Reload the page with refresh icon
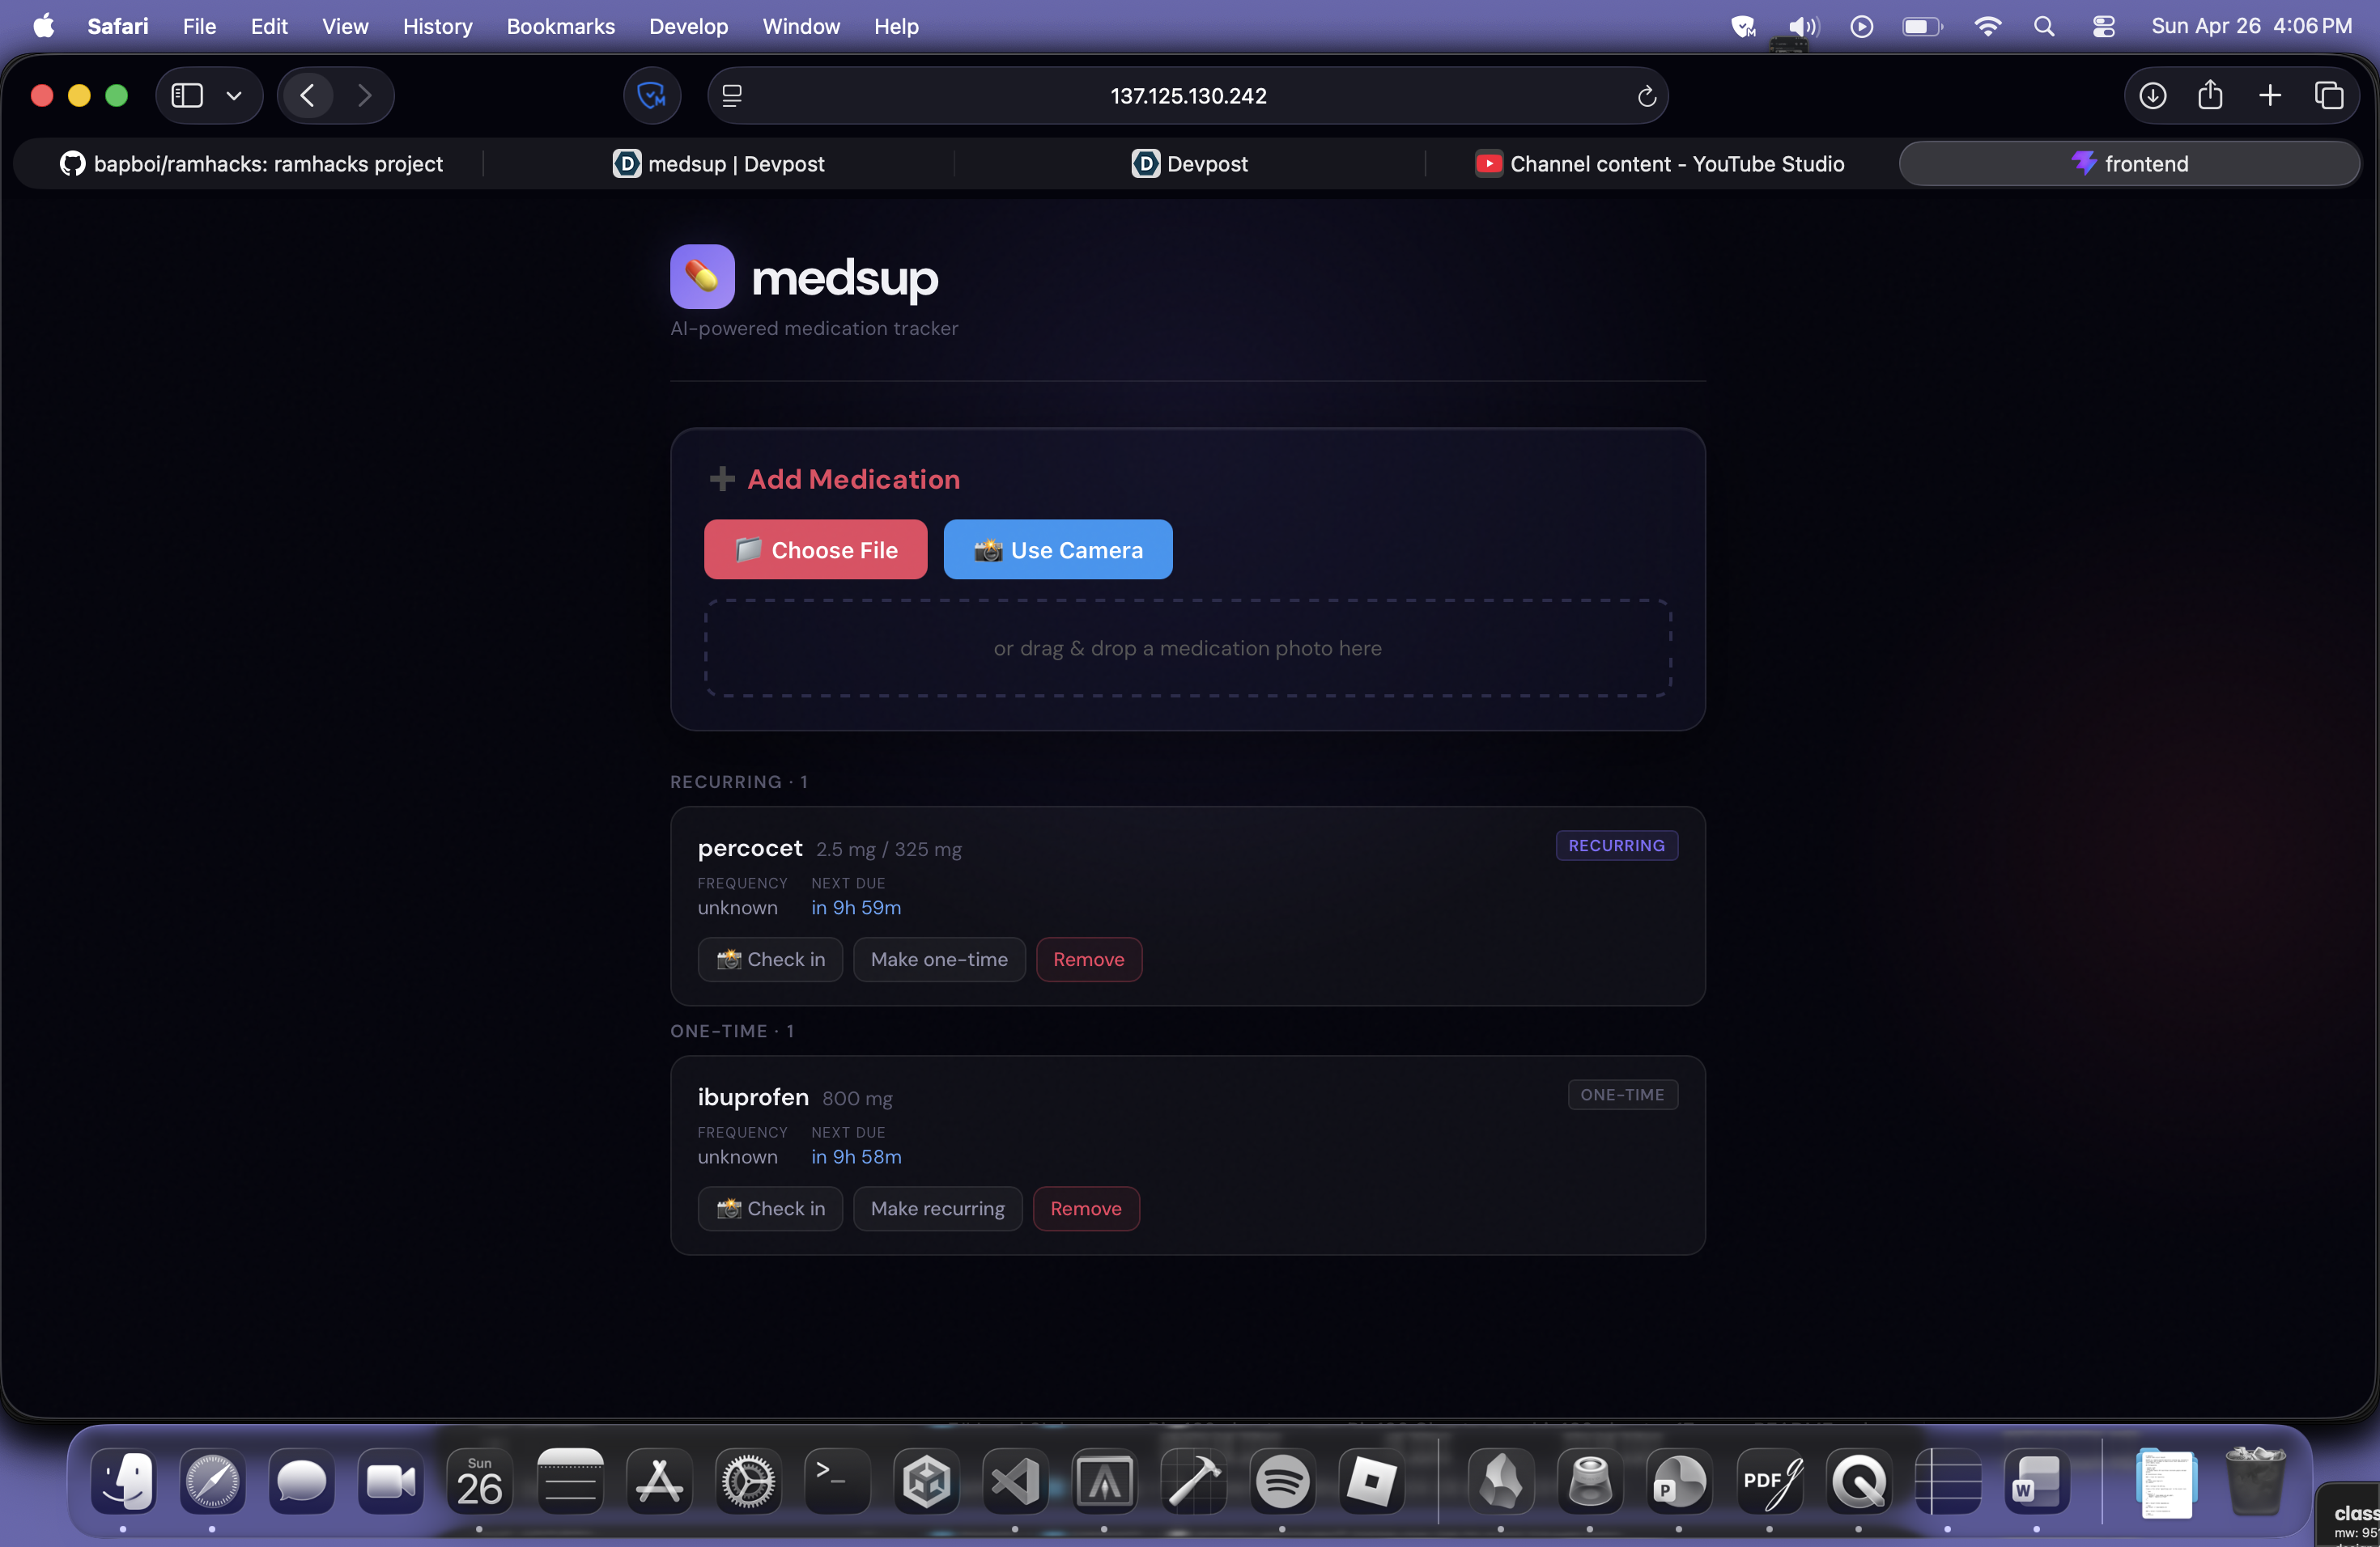Viewport: 2380px width, 1547px height. pyautogui.click(x=1646, y=96)
